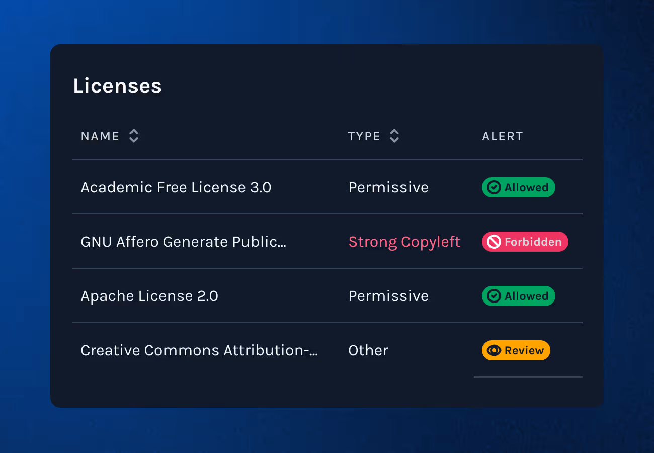This screenshot has width=654, height=453.
Task: Click the prohibited icon in Forbidden badge
Action: coord(494,242)
